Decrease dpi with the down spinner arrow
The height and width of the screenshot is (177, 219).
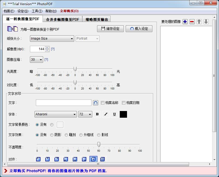[47, 50]
